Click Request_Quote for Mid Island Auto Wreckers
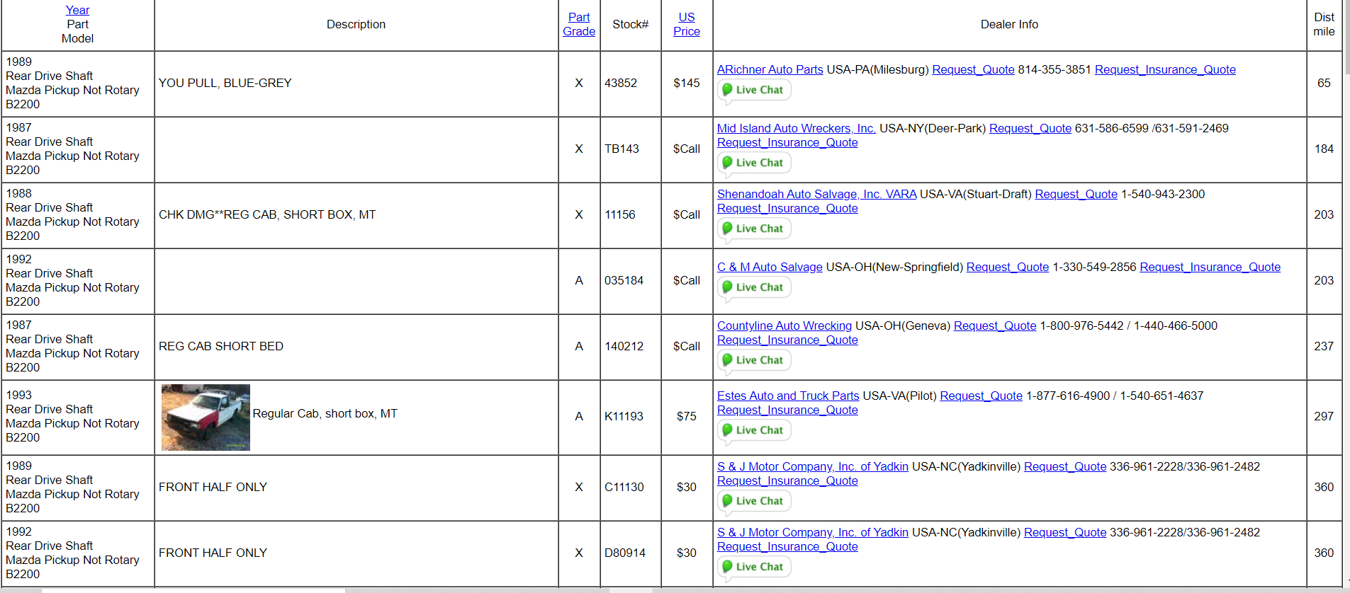The width and height of the screenshot is (1350, 593). [x=1030, y=128]
